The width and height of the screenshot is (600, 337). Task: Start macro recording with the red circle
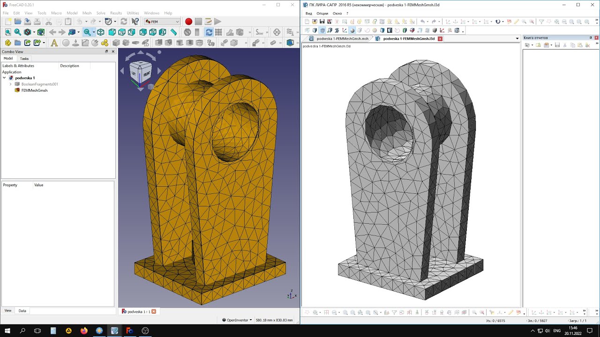coord(188,22)
